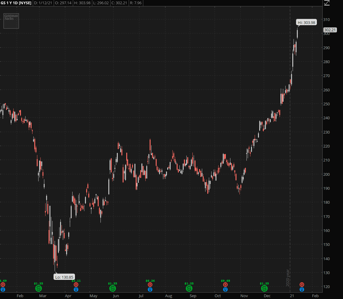
Task: Click the red earnings icon labeled $3.11
Action: [76, 285]
